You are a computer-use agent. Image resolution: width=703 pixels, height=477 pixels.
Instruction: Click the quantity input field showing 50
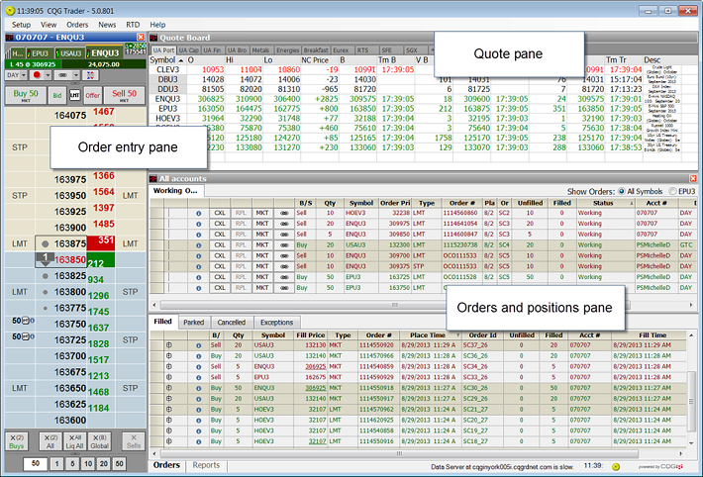[36, 463]
